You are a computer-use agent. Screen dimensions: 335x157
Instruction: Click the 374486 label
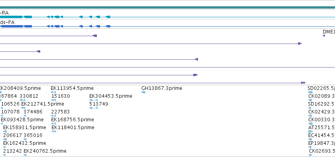pyautogui.click(x=33, y=112)
